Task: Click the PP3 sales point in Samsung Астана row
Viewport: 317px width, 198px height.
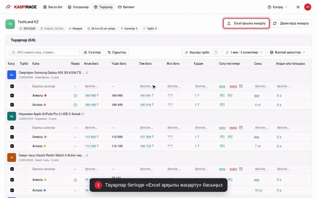Action: point(222,105)
